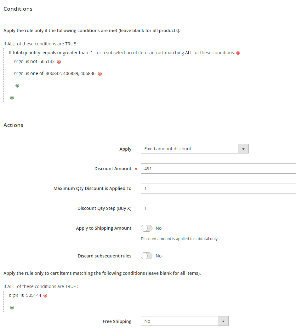
Task: Add a new condition inside the subselection
Action: [17, 85]
